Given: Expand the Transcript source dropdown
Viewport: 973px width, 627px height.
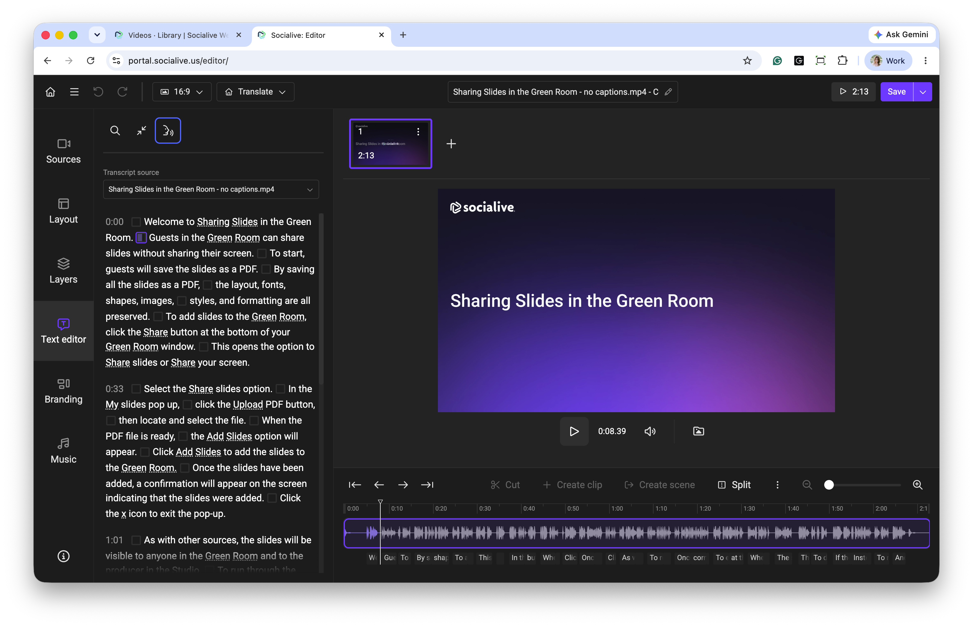Looking at the screenshot, I should [x=211, y=189].
